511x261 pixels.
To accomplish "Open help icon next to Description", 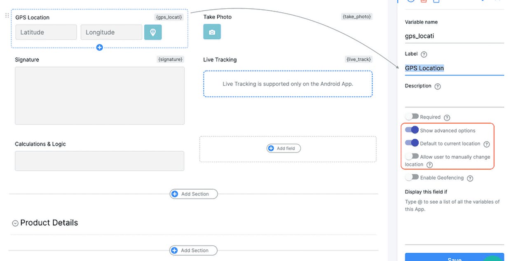I will click(438, 87).
